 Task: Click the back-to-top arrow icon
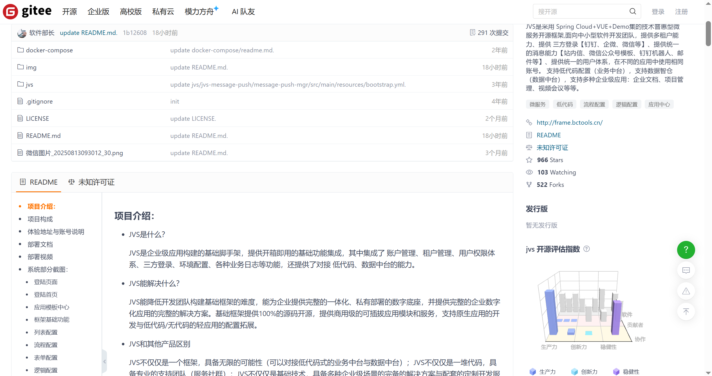686,312
